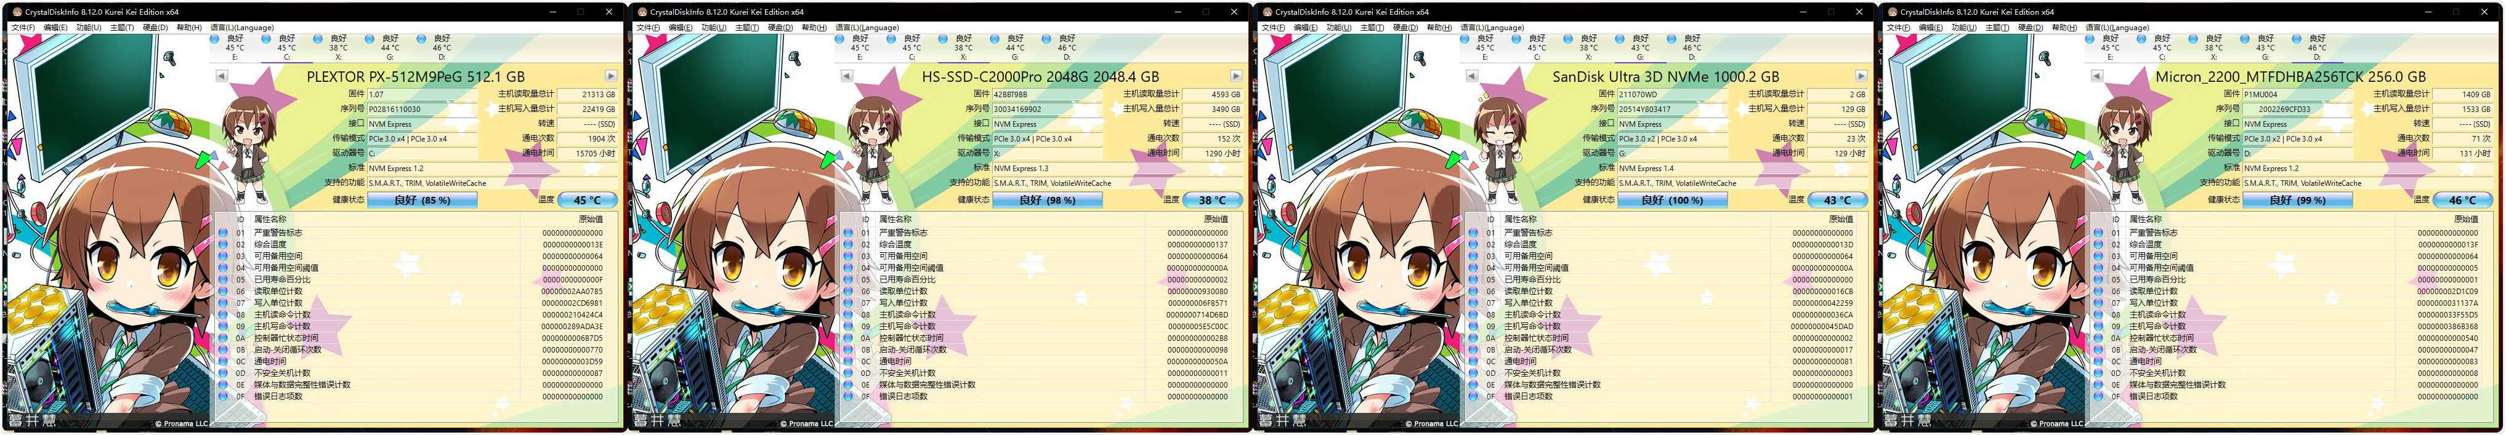Click serial number field 30034169902 in HS-SSD window
Image resolution: width=2506 pixels, height=435 pixels.
[1048, 109]
